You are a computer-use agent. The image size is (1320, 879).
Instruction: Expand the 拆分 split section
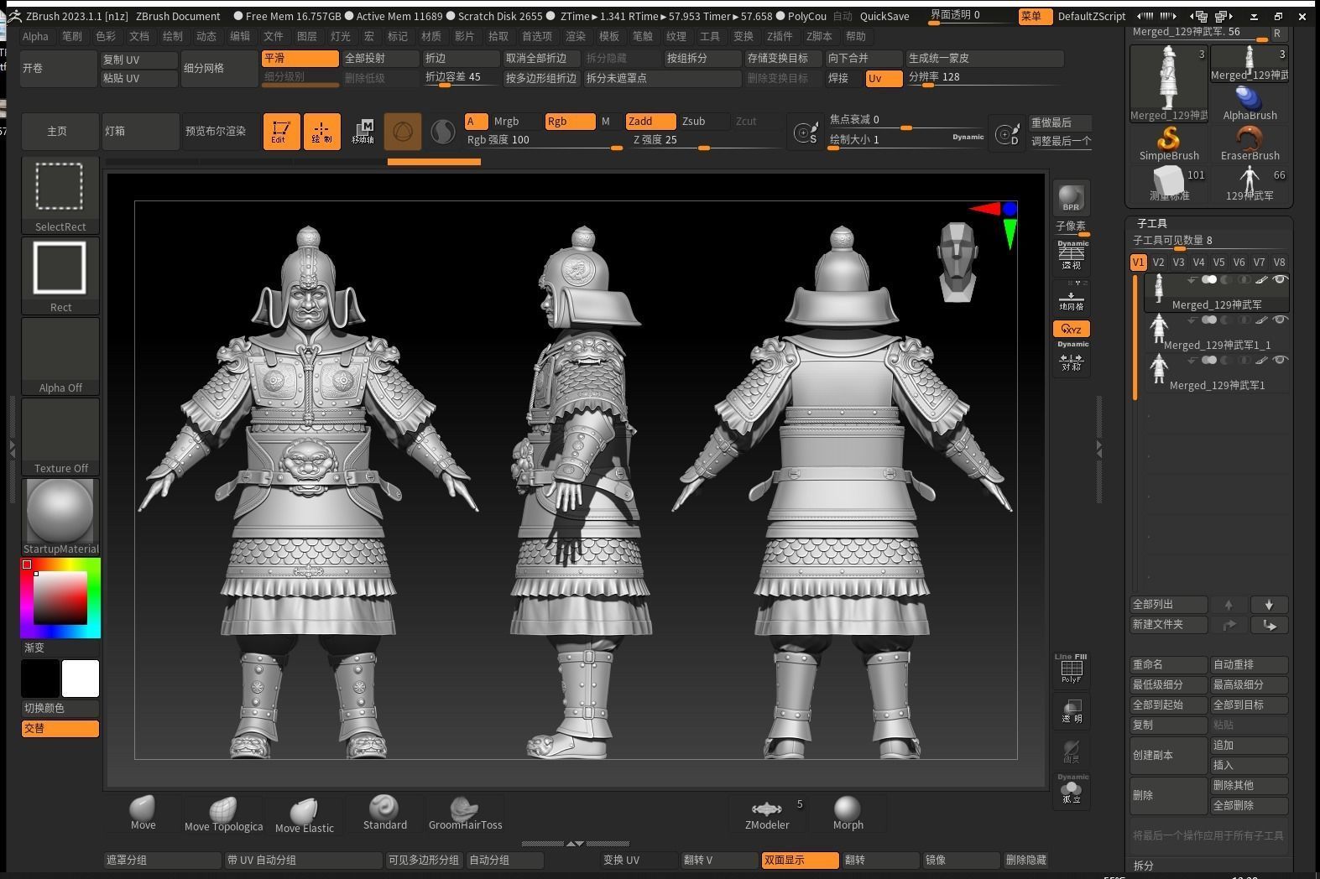(1144, 866)
